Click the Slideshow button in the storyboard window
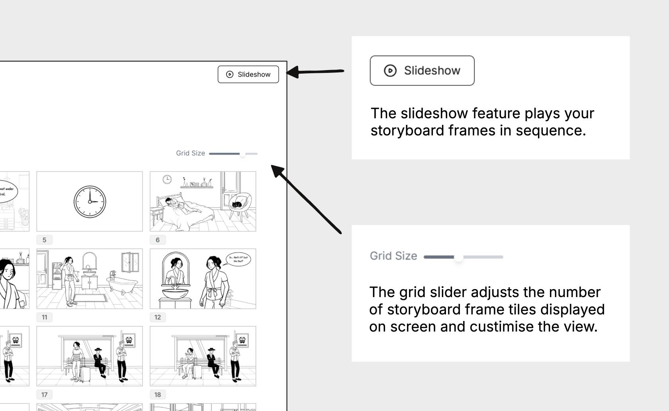The image size is (669, 411). [248, 74]
